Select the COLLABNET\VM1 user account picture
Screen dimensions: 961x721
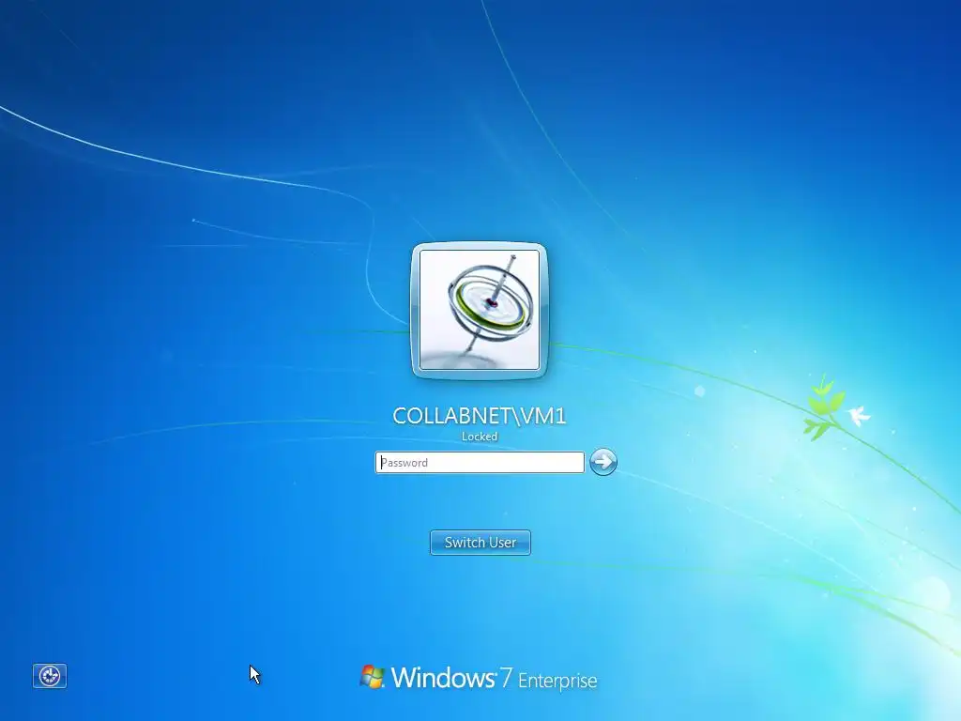[x=480, y=310]
